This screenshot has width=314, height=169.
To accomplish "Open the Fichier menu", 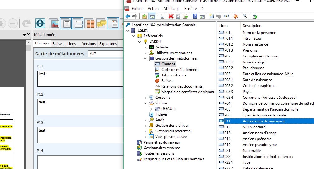I will click(x=137, y=9).
